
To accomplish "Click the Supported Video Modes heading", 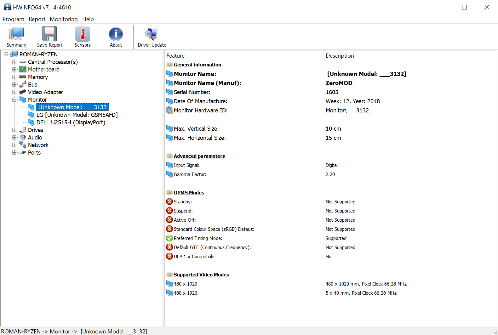I will pos(201,275).
